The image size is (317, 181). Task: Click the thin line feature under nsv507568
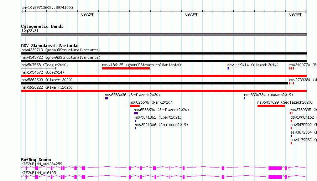38,68
